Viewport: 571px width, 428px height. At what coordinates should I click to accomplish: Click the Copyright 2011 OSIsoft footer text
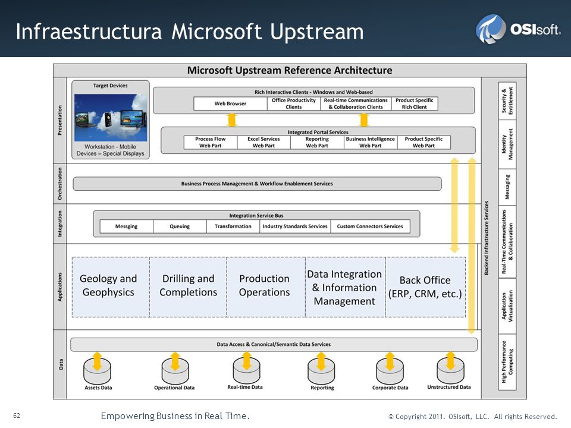pos(473,417)
